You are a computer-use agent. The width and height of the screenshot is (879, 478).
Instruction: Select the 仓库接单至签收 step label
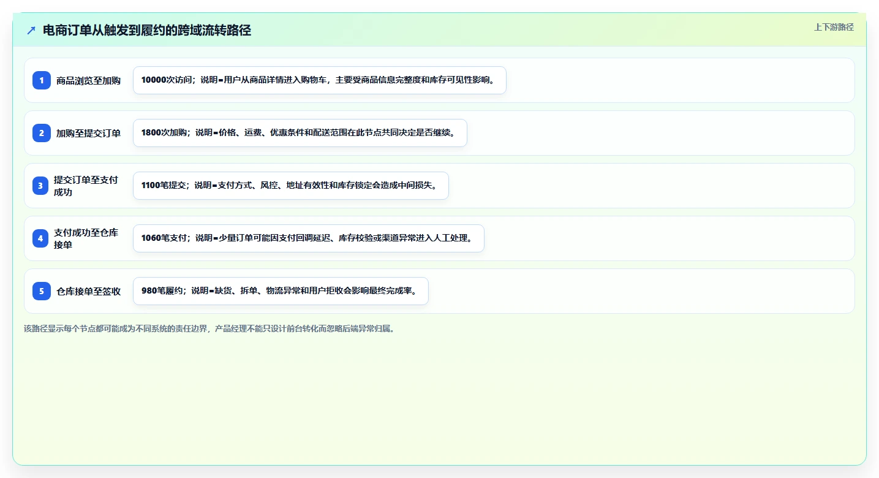[x=88, y=291]
